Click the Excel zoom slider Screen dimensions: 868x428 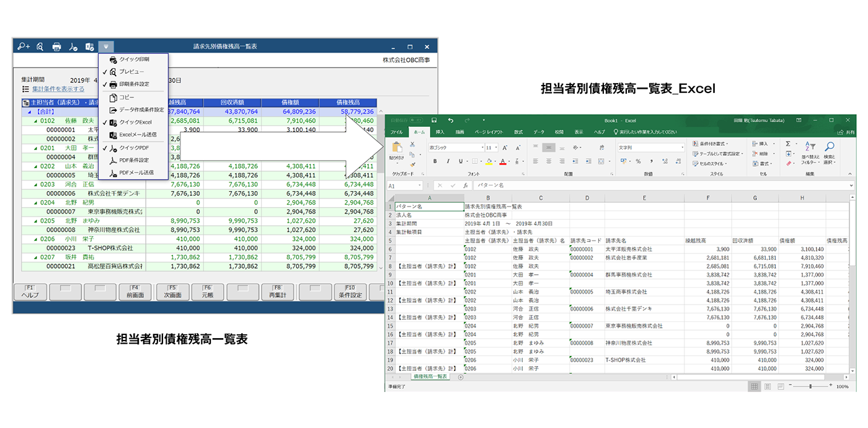coord(811,386)
